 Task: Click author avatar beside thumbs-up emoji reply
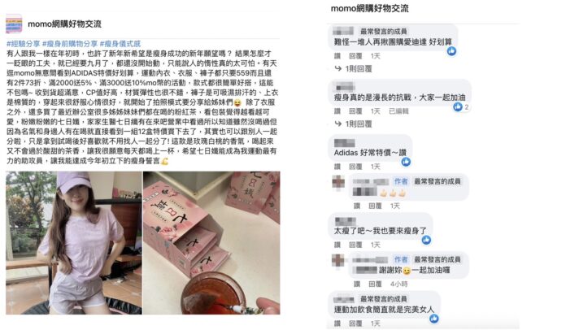pos(338,181)
